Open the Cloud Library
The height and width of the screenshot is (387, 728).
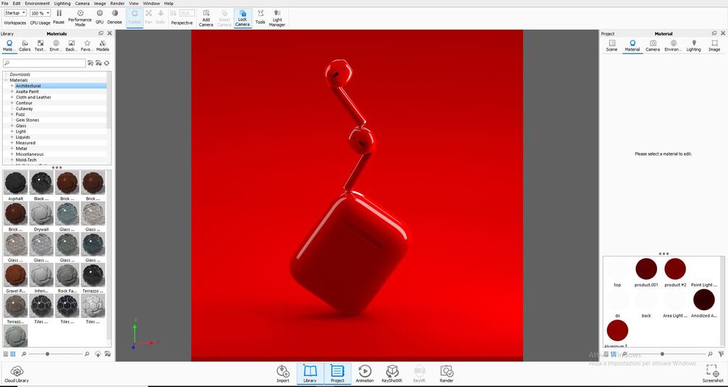coord(17,375)
